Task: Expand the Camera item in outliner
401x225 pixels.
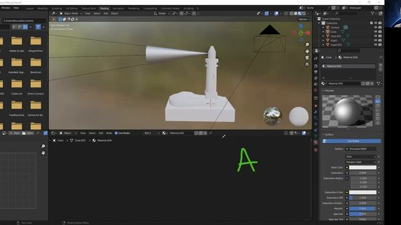Action: tap(323, 27)
